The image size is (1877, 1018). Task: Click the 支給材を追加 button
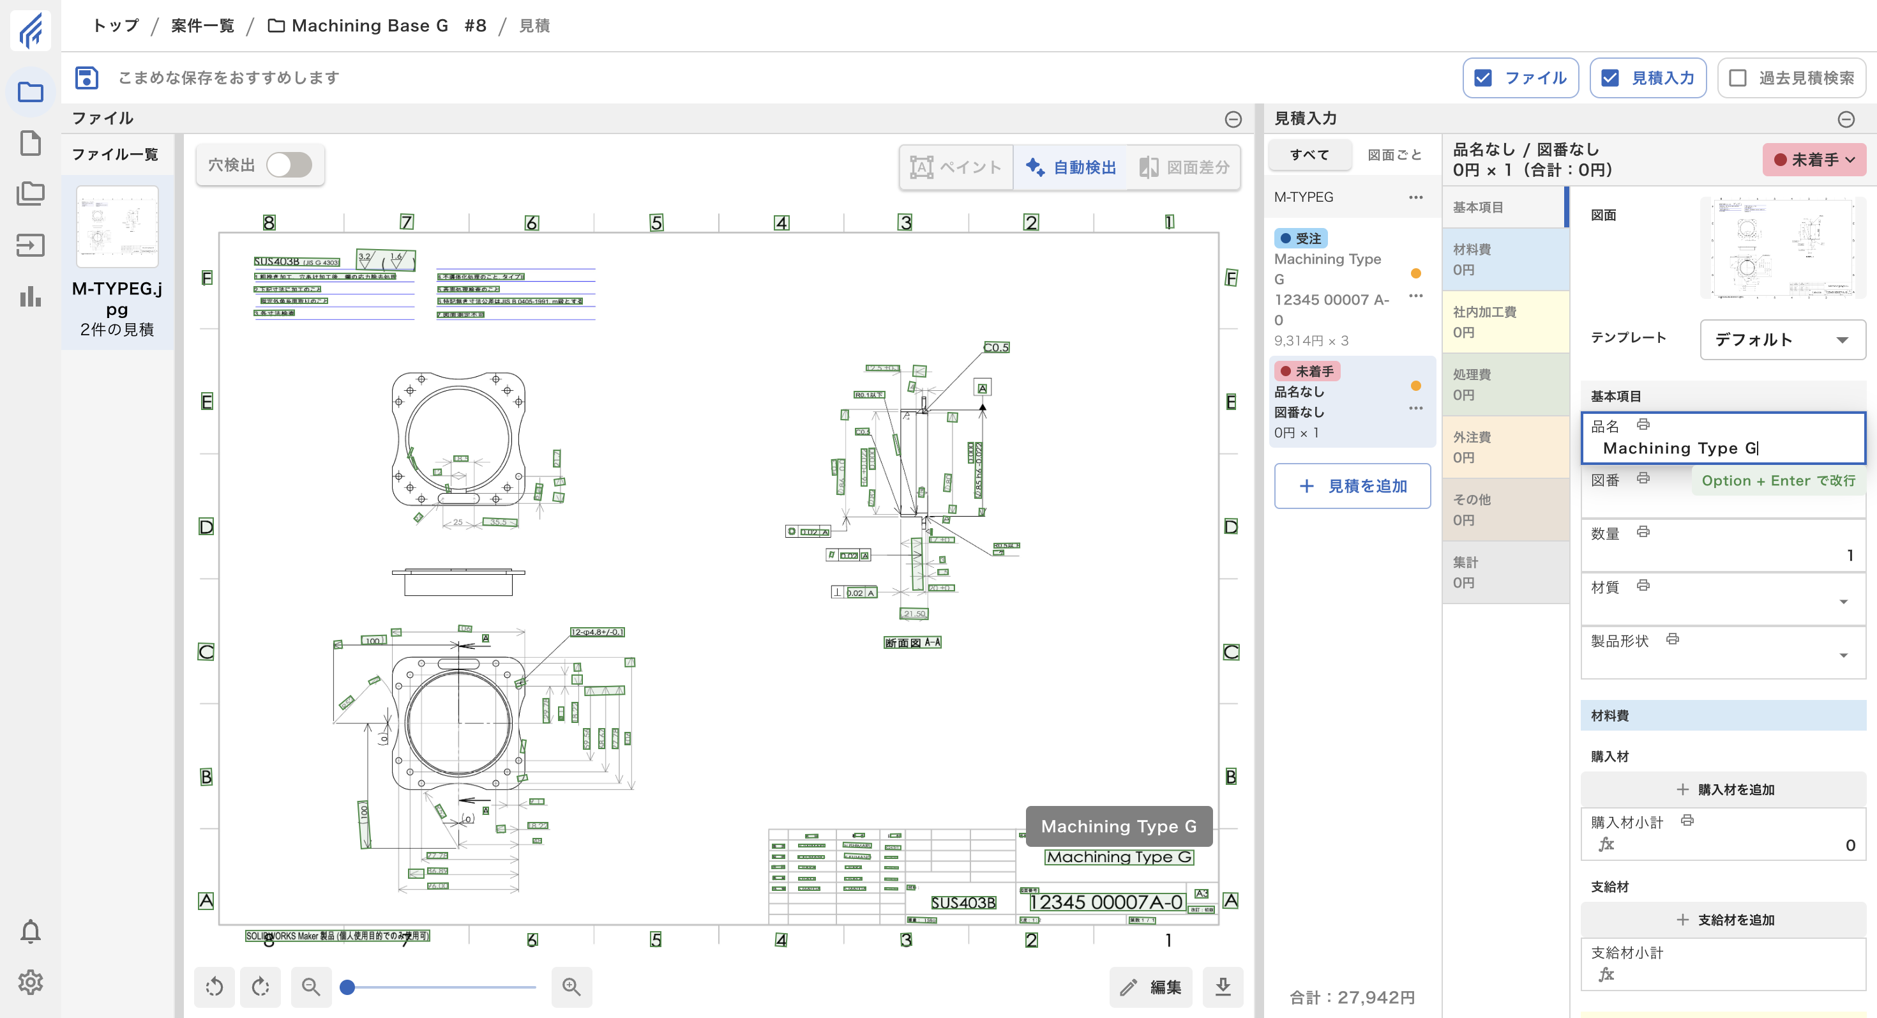tap(1723, 920)
